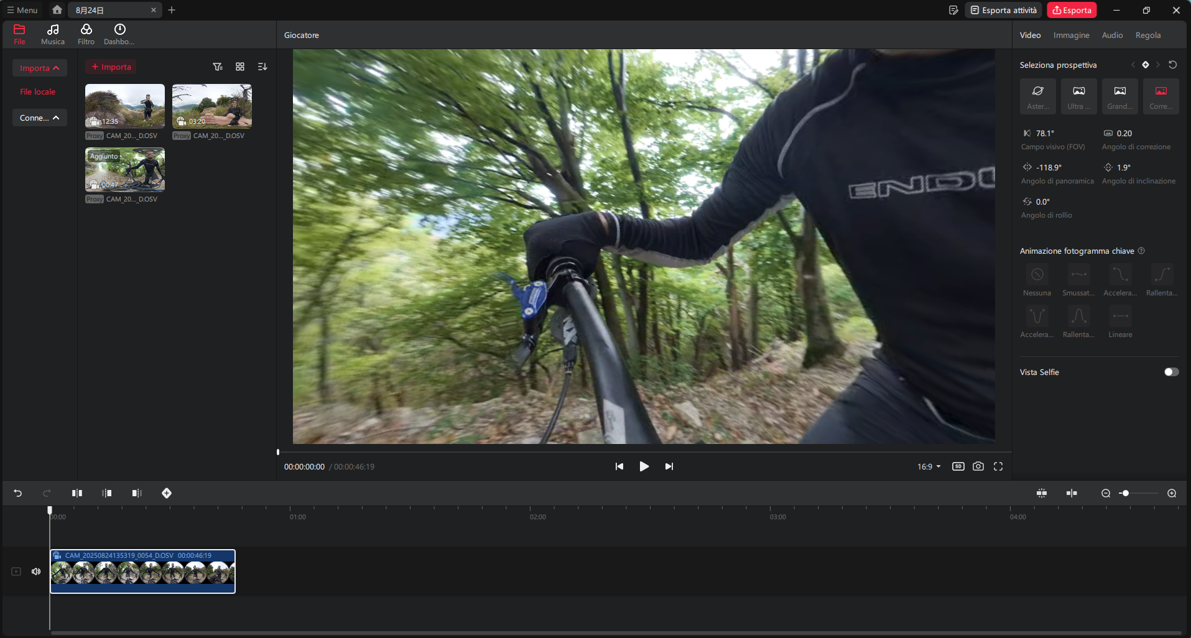
Task: Collapse the Conne... sidebar section
Action: (40, 118)
